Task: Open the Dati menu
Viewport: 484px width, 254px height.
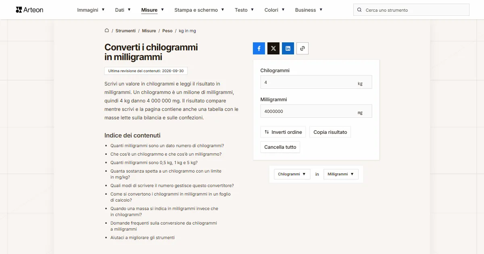Action: (x=123, y=10)
